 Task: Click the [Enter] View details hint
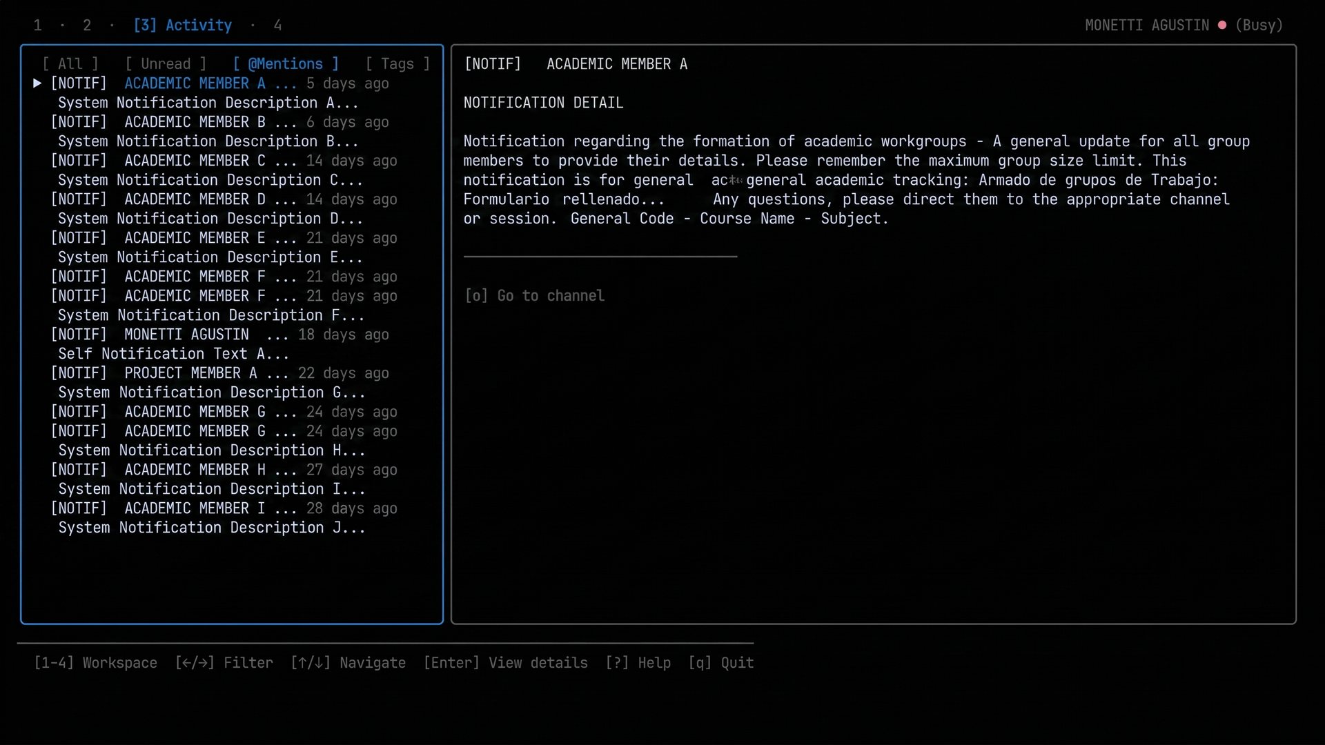point(506,663)
